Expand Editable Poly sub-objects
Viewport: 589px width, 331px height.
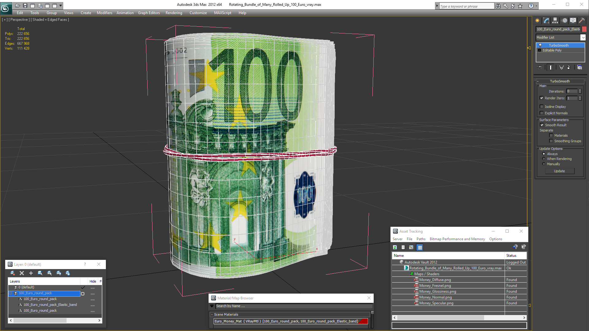pos(539,50)
